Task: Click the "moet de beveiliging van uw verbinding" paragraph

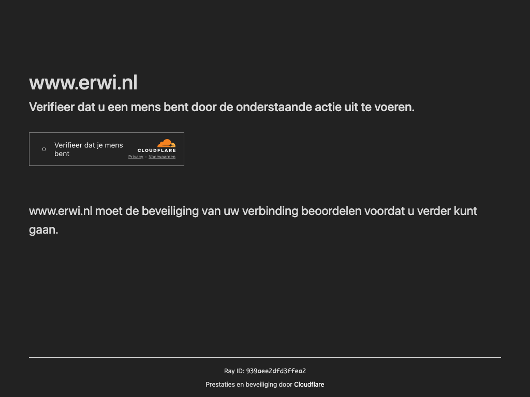Action: pos(253,220)
